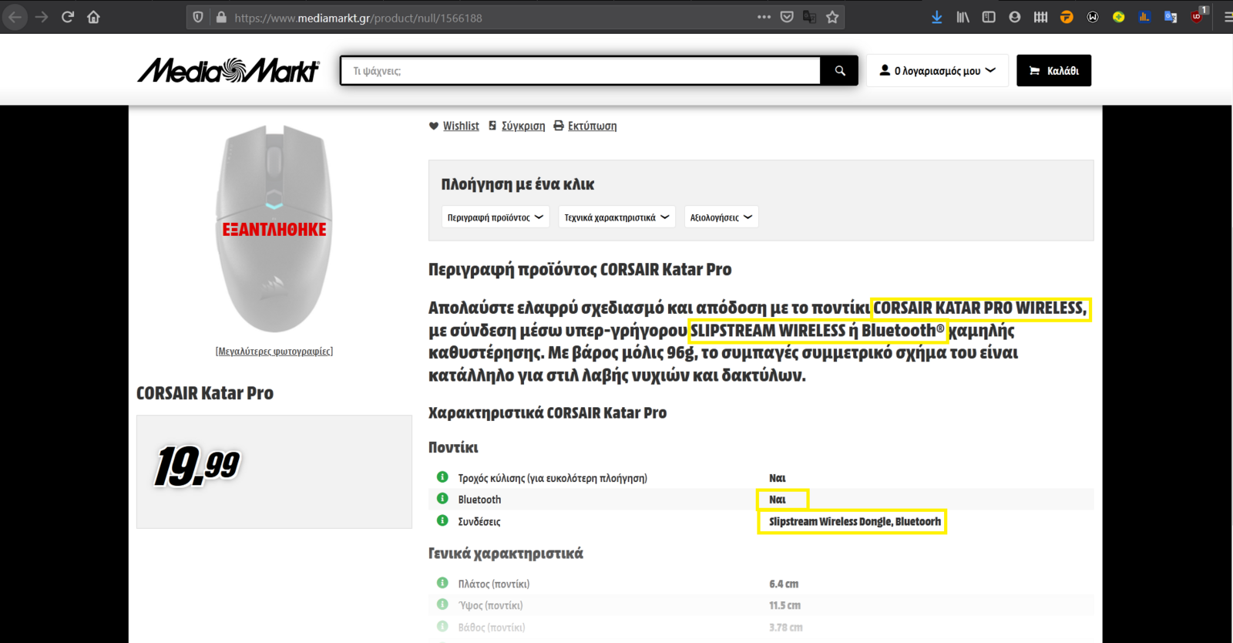Viewport: 1233px width, 643px height.
Task: Open the downloads arrow panel
Action: coord(937,17)
